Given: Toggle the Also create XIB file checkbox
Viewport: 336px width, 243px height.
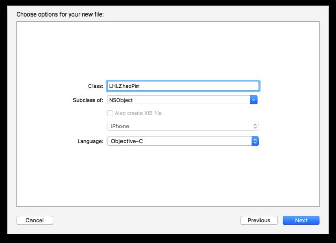Looking at the screenshot, I should pyautogui.click(x=110, y=113).
